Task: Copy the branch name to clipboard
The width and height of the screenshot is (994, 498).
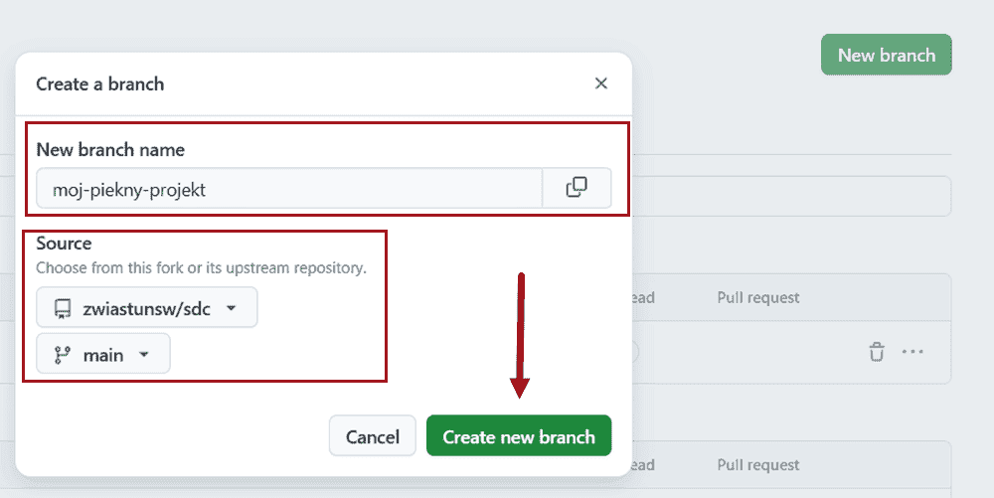Action: (x=577, y=188)
